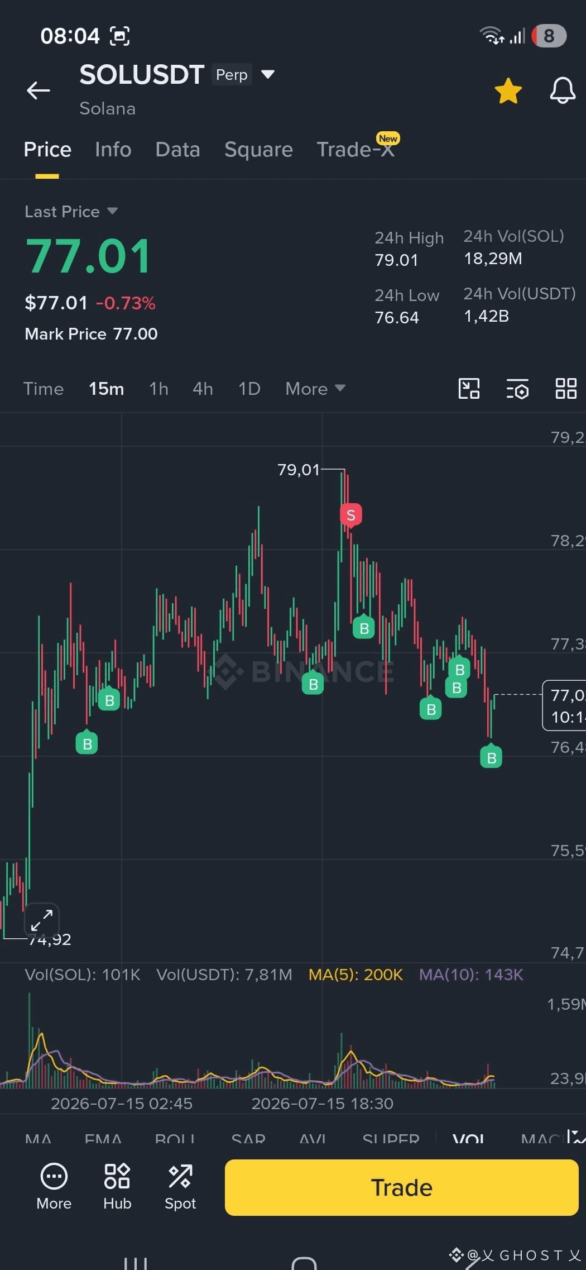Switch to the Price tab
586x1270 pixels.
coord(47,150)
